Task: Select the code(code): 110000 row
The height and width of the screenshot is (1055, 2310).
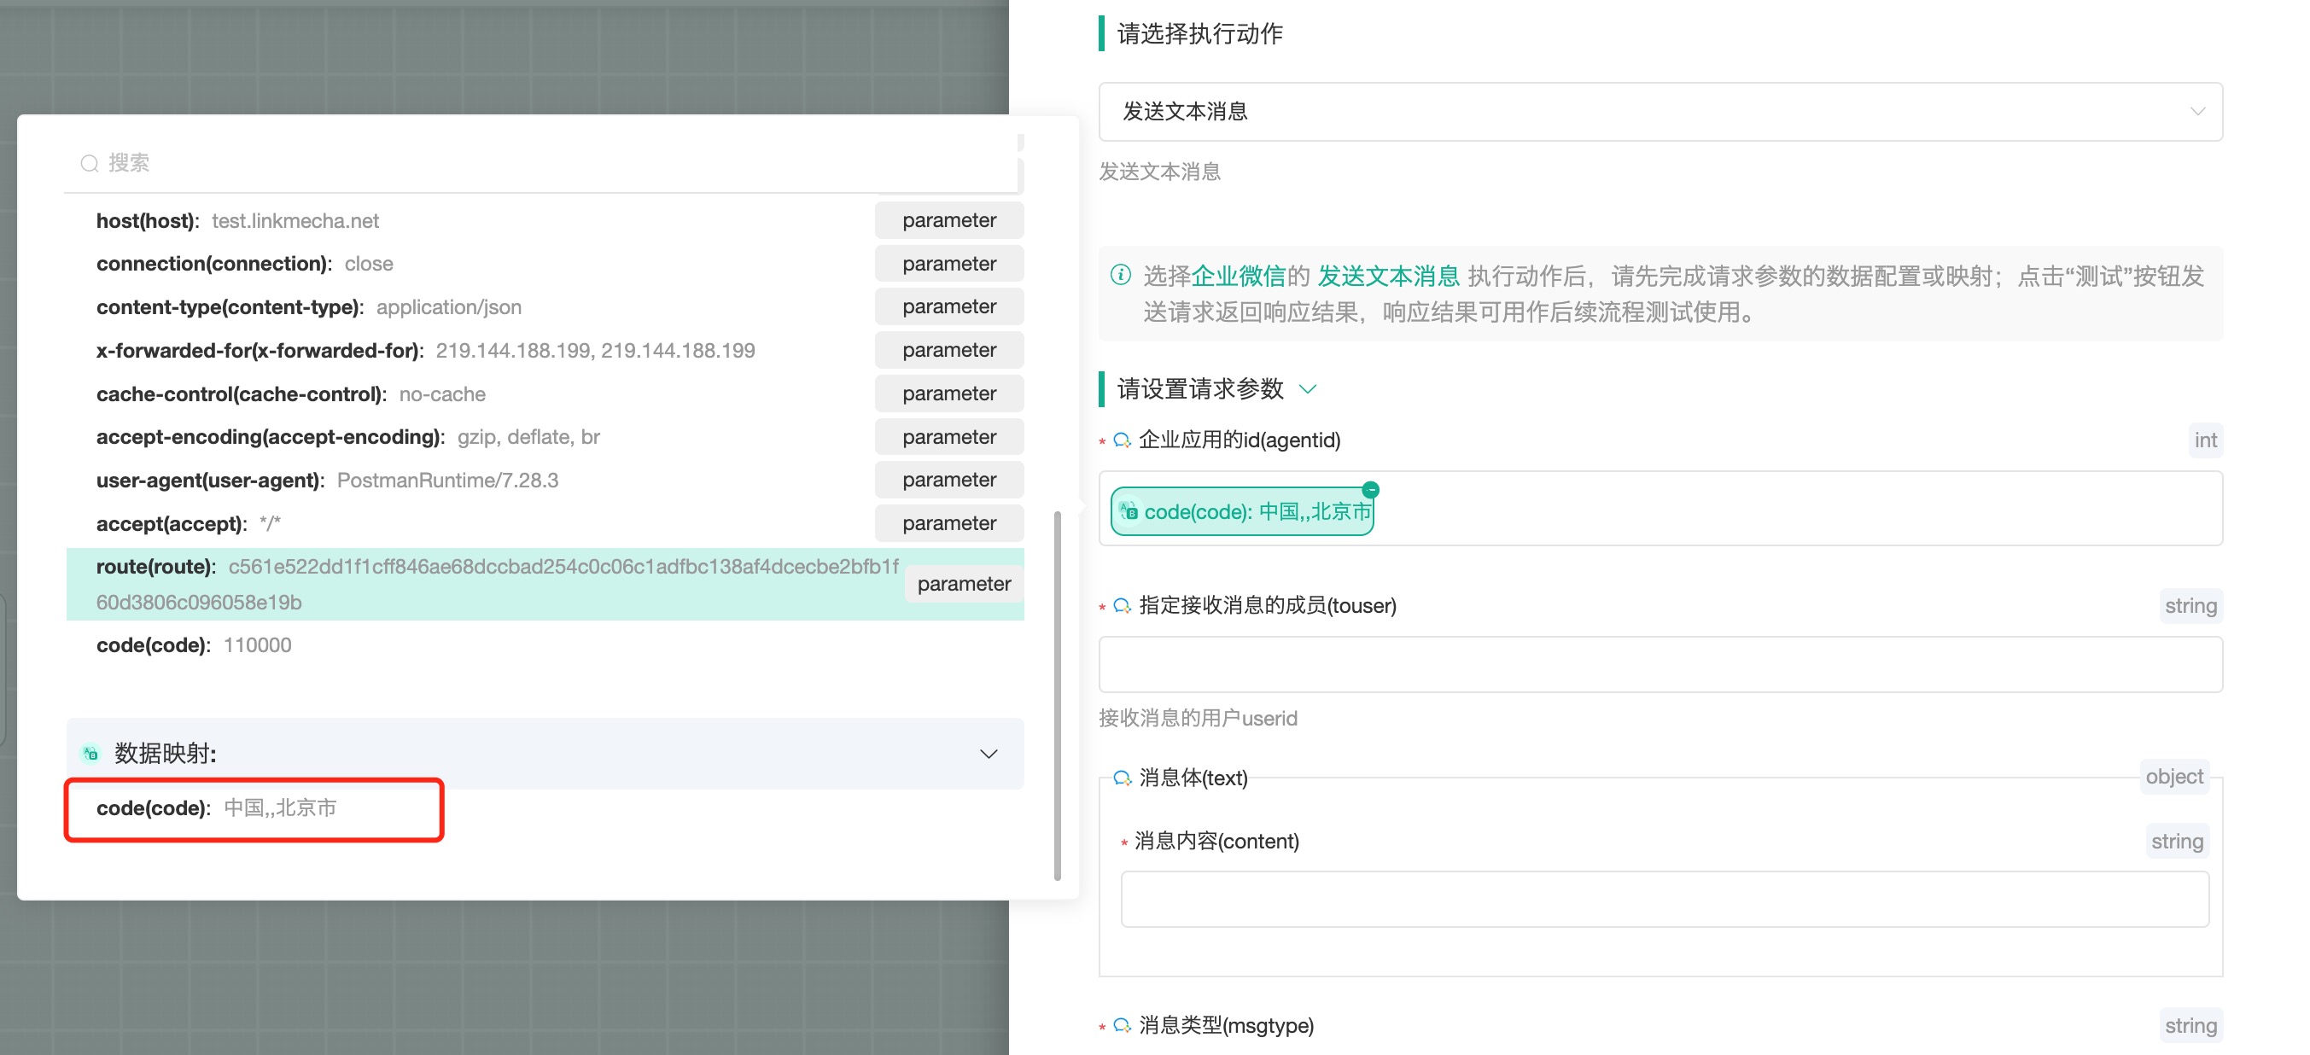Action: pos(545,645)
